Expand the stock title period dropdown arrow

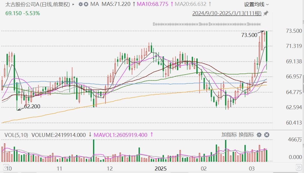[73, 4]
